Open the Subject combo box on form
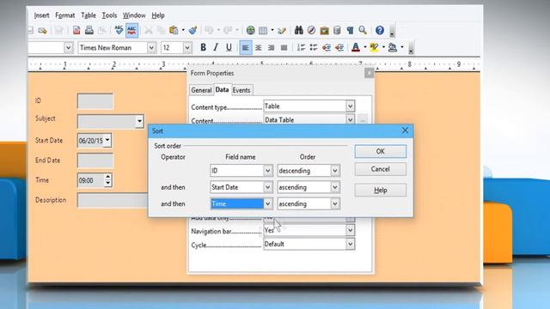This screenshot has width=550, height=309. coord(139,121)
